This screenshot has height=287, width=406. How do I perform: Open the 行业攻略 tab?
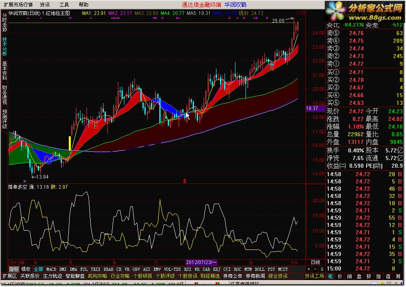point(120,276)
